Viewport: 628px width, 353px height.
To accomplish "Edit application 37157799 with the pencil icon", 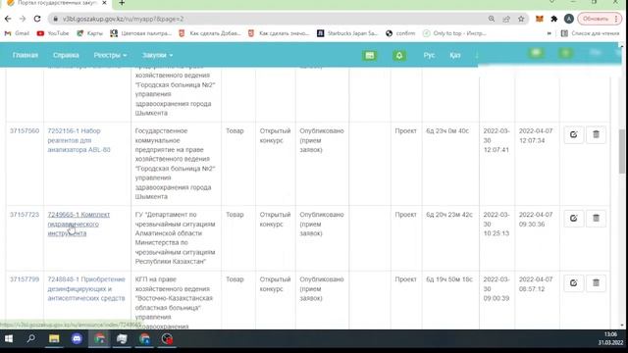I will (573, 283).
